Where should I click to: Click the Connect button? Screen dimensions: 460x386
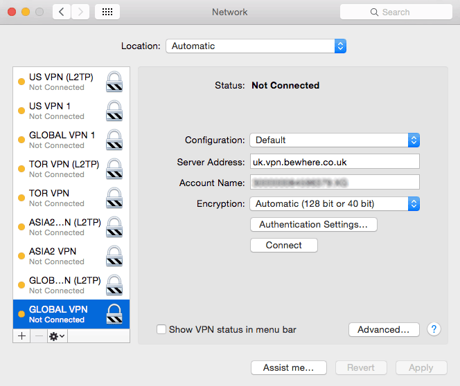click(x=283, y=245)
